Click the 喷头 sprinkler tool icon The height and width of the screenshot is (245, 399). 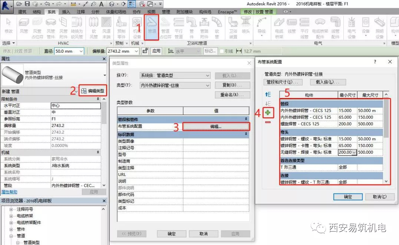tap(246, 26)
